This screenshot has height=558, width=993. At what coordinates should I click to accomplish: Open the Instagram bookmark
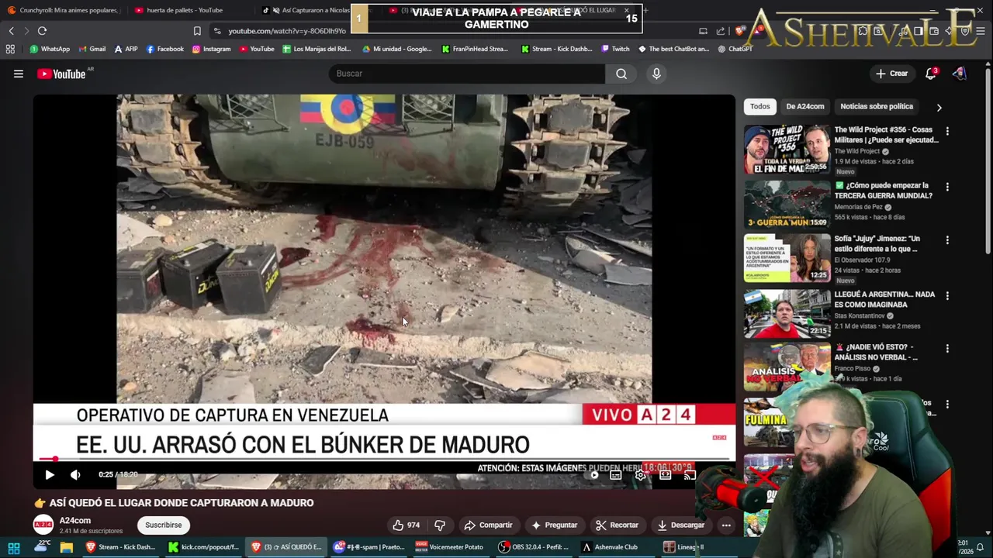[211, 49]
